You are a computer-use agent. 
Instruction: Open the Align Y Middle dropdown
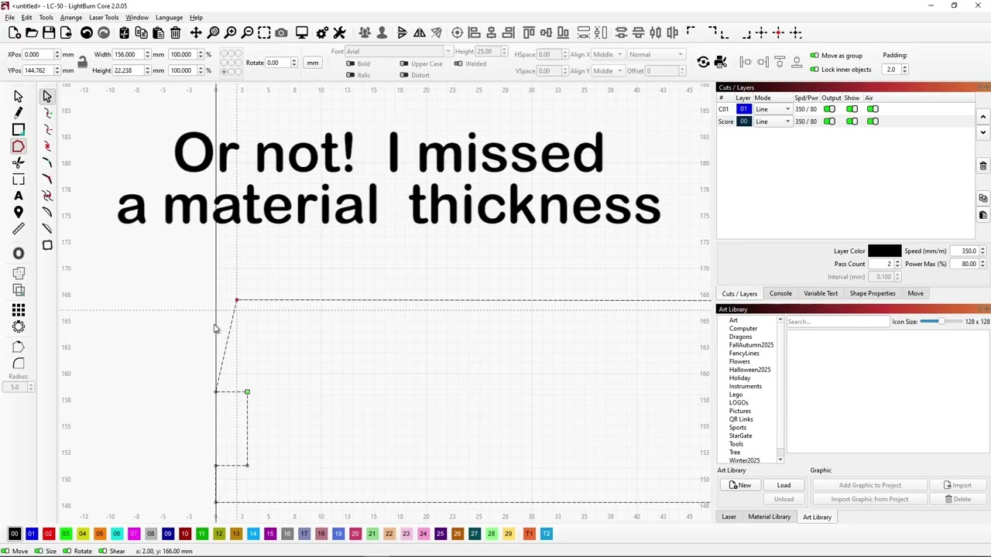(608, 71)
